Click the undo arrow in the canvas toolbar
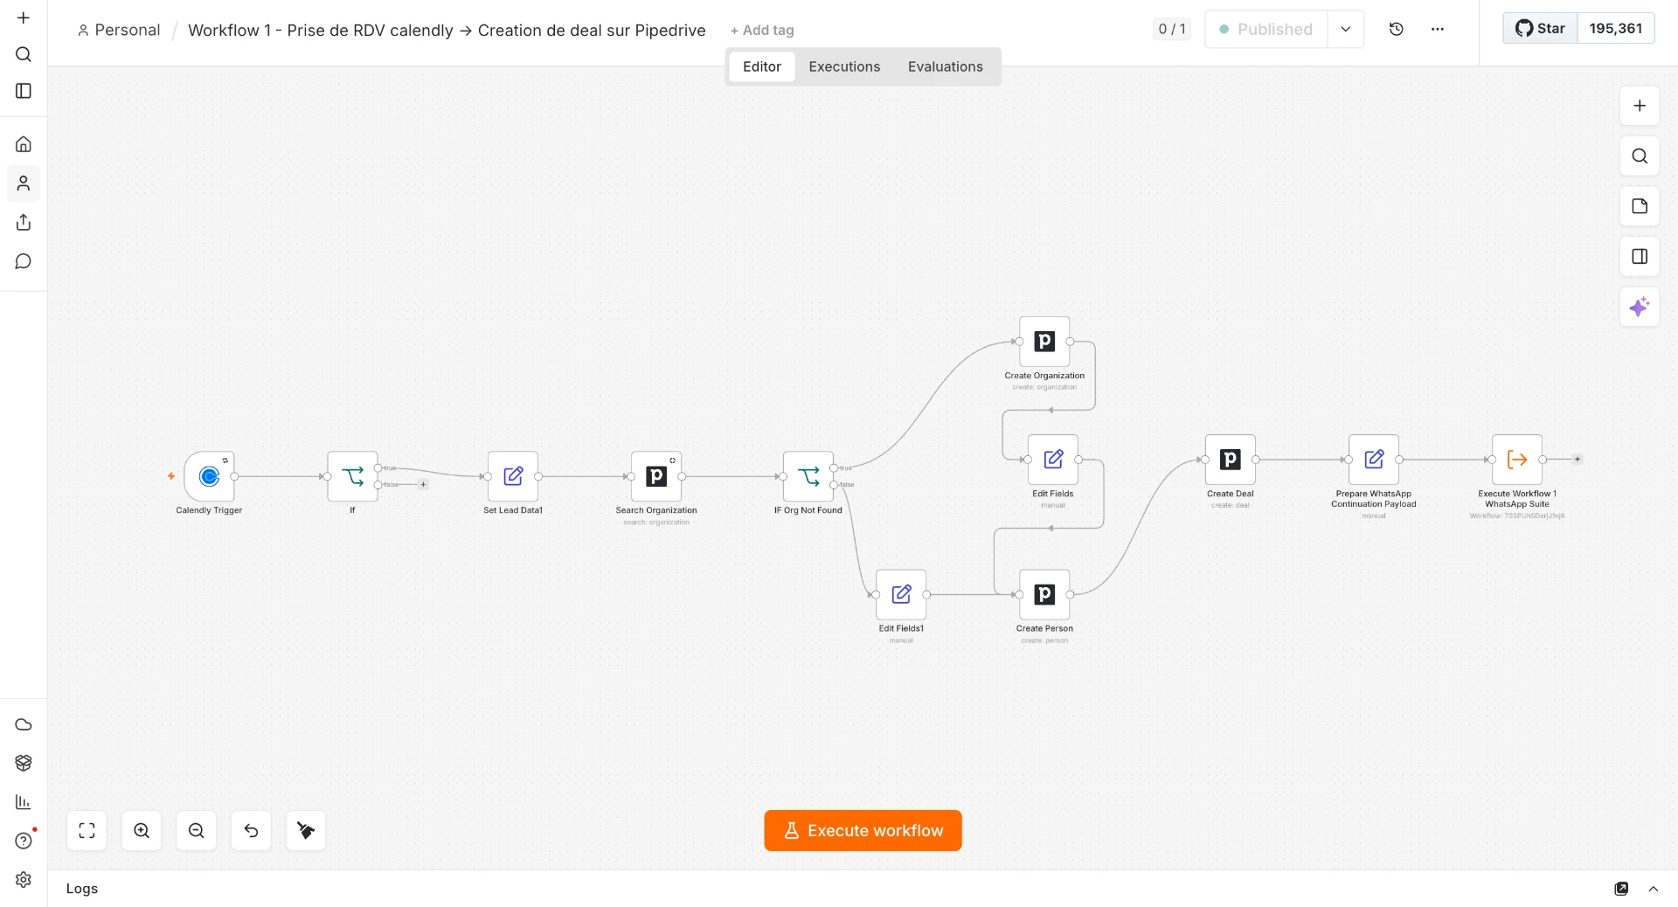Screen dimensions: 1678x907 [x=251, y=830]
